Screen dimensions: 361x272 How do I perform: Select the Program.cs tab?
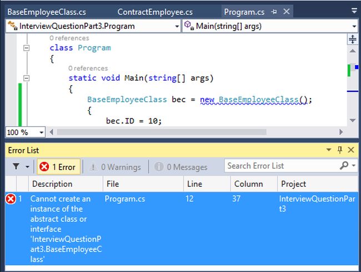(x=244, y=12)
